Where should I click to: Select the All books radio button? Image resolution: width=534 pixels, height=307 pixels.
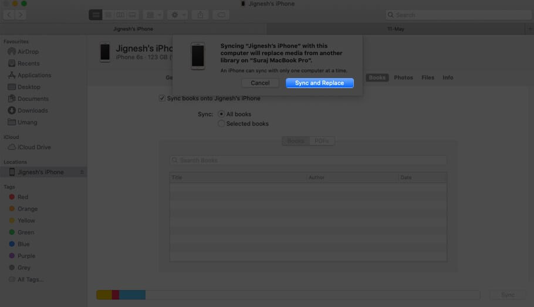pyautogui.click(x=221, y=114)
